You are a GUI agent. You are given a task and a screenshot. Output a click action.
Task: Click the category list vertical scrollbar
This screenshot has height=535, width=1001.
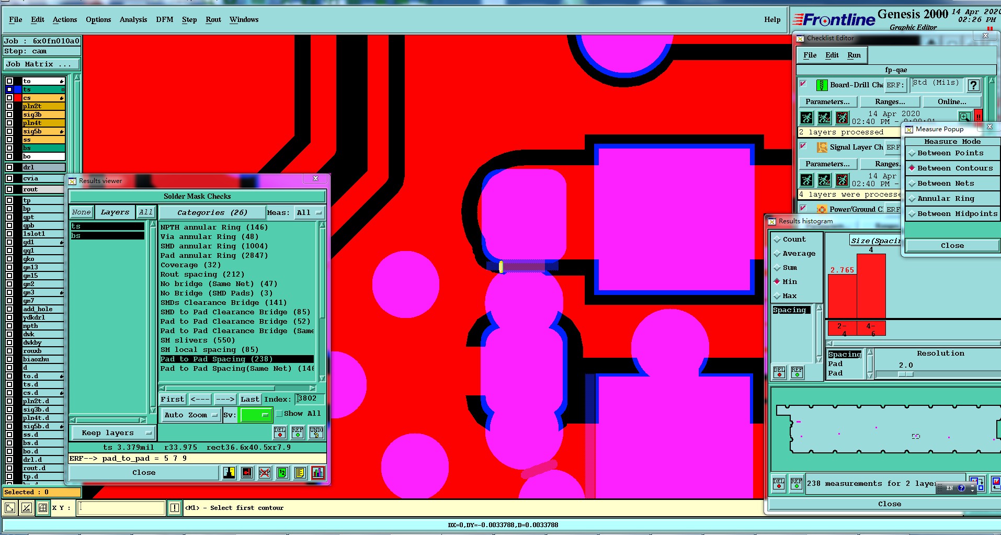click(322, 302)
